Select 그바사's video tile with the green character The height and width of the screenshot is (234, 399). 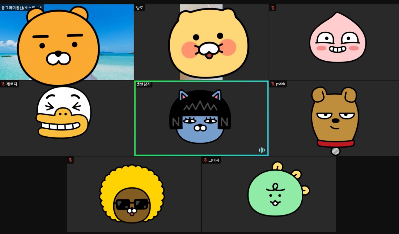[269, 194]
